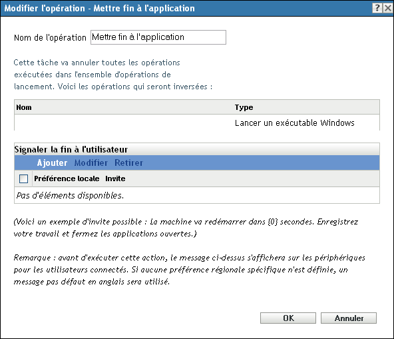Screen dimensions: 394x339
Task: Open help with the question mark icon
Action: click(377, 8)
